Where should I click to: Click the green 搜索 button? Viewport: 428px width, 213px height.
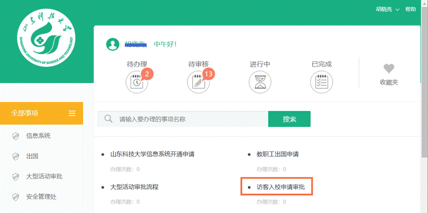pyautogui.click(x=289, y=119)
